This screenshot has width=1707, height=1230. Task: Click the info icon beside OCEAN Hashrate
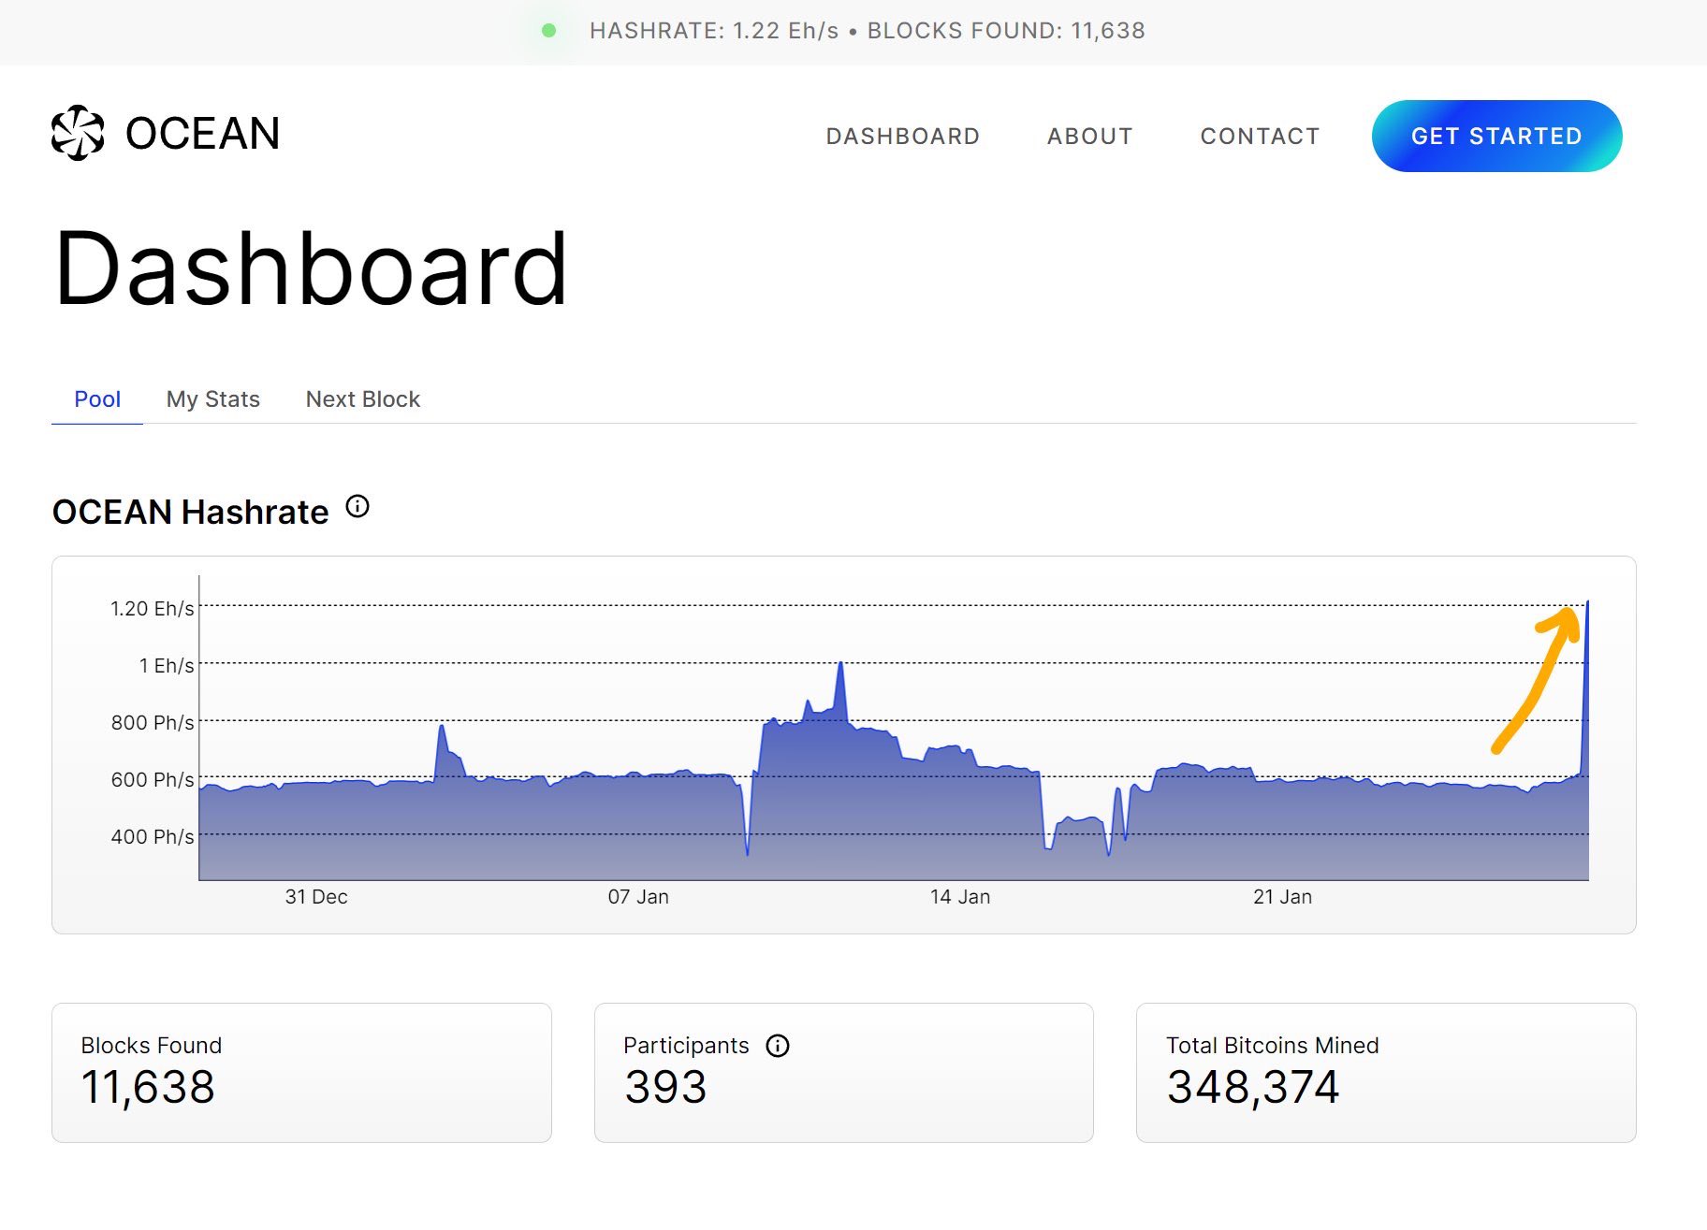[x=357, y=507]
